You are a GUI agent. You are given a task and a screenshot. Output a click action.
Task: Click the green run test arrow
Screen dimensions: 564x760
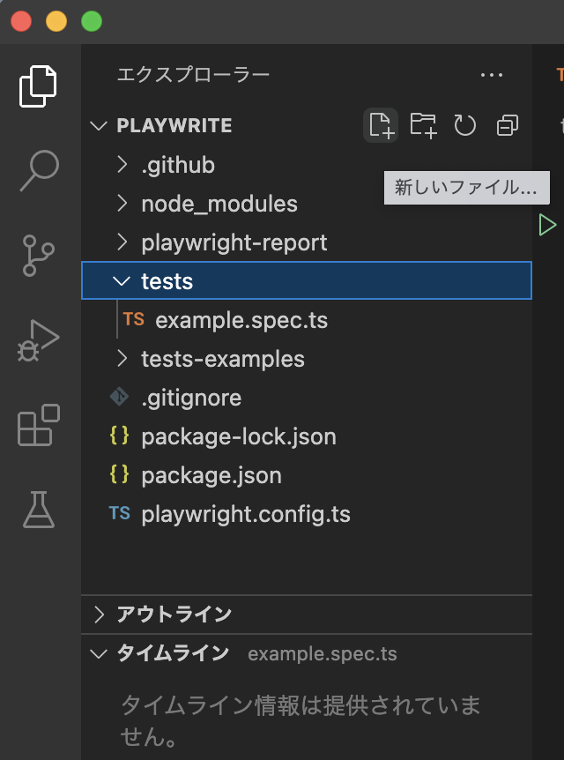click(547, 225)
